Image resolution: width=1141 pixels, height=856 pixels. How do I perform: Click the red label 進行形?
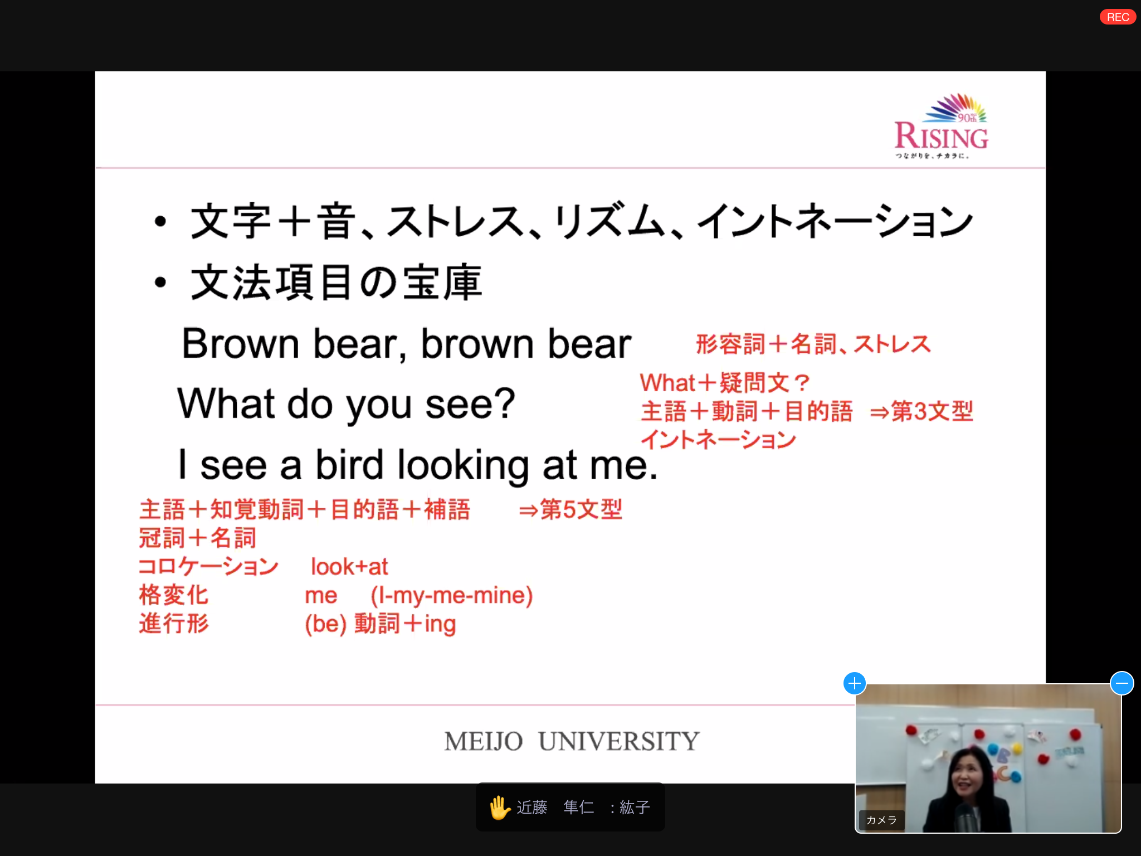[x=174, y=624]
